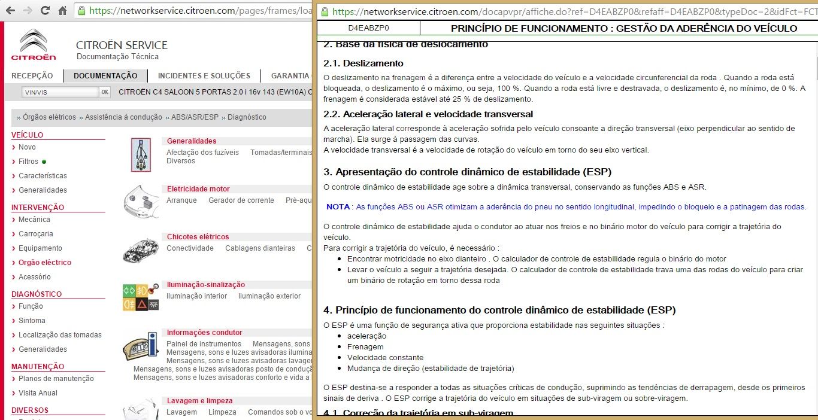Viewport: 818px width, 420px height.
Task: Click the OK button beside VIN field
Action: click(x=105, y=92)
